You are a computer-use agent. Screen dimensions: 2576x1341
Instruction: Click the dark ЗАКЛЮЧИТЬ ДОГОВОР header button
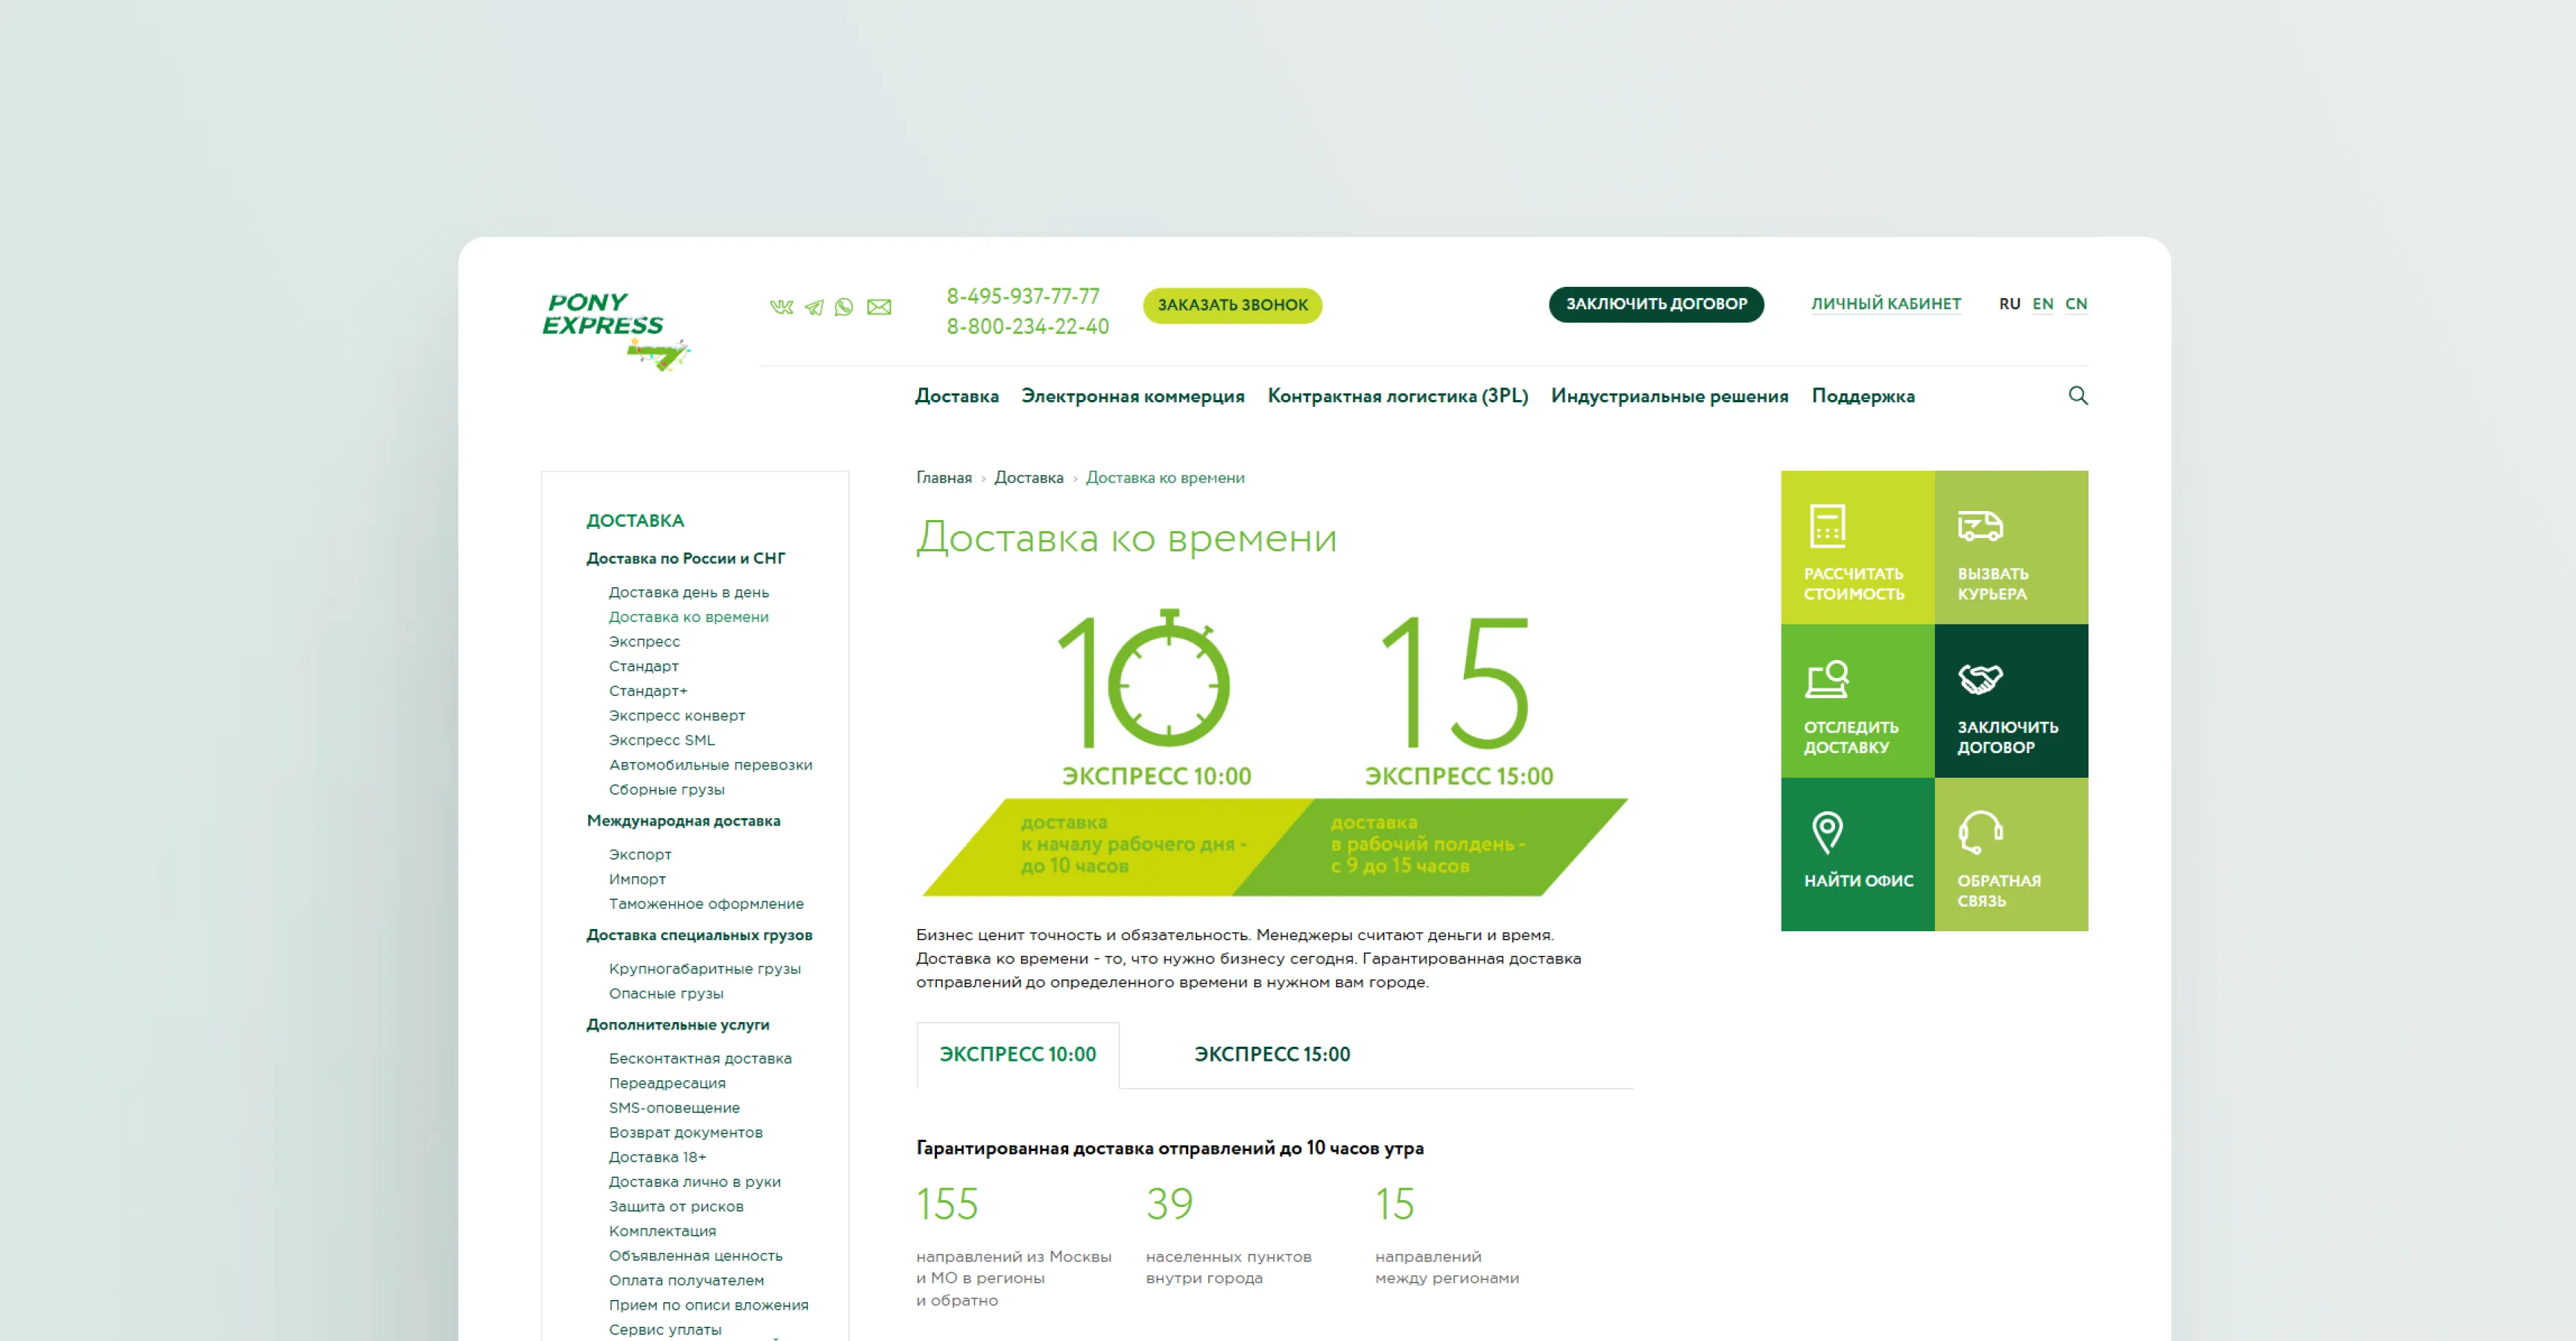pos(1655,304)
